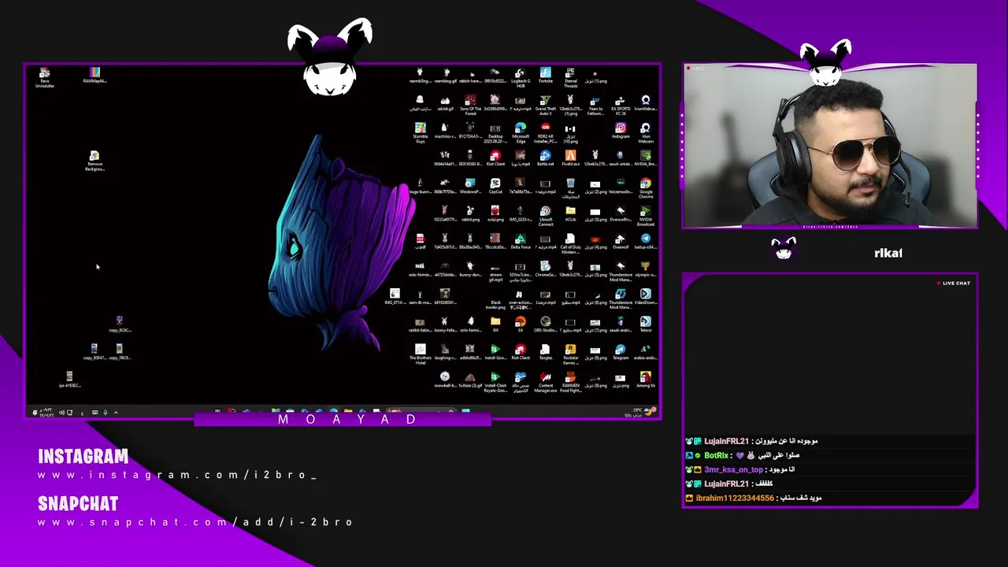Click chat username BotRix

(x=716, y=455)
